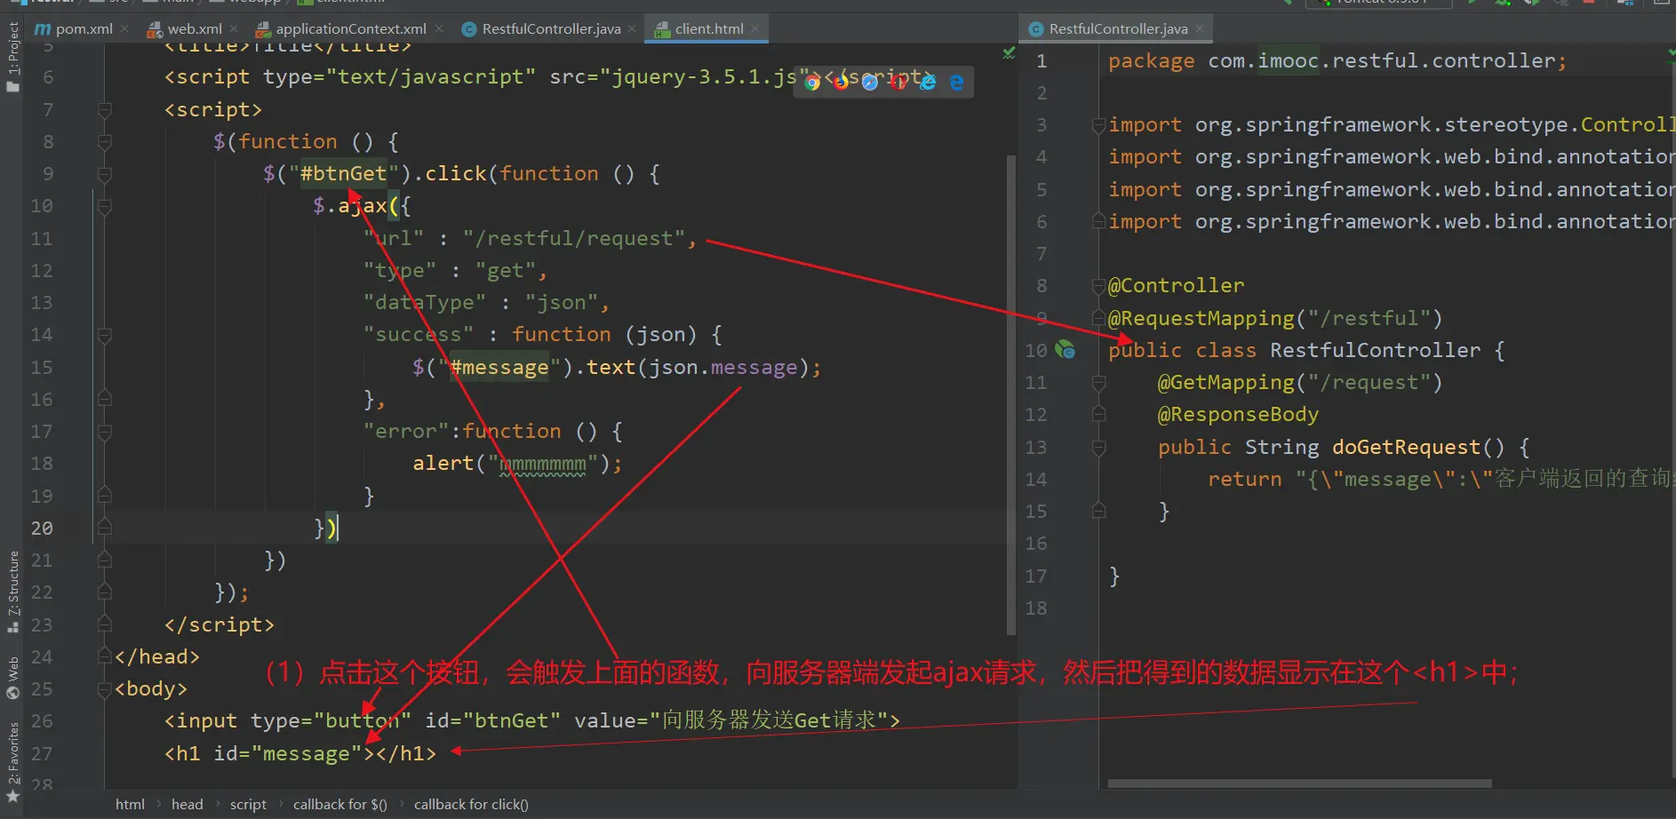Open client.html in Firefox browser icon
1676x819 pixels.
point(841,83)
